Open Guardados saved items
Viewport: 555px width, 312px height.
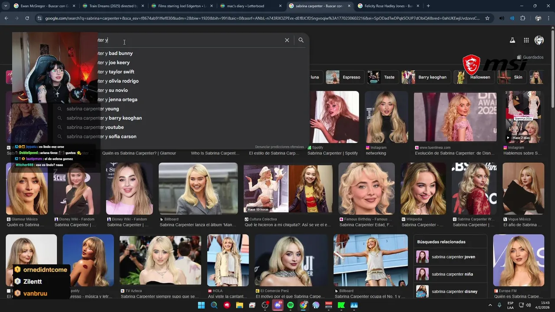530,57
